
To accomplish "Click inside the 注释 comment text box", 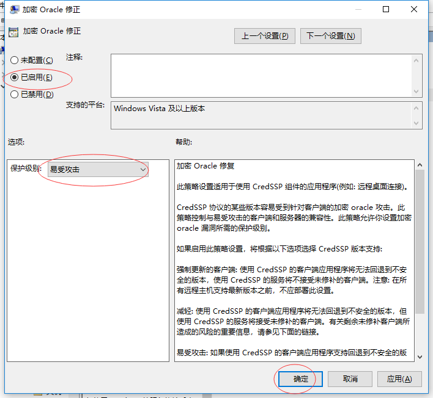I will point(261,74).
